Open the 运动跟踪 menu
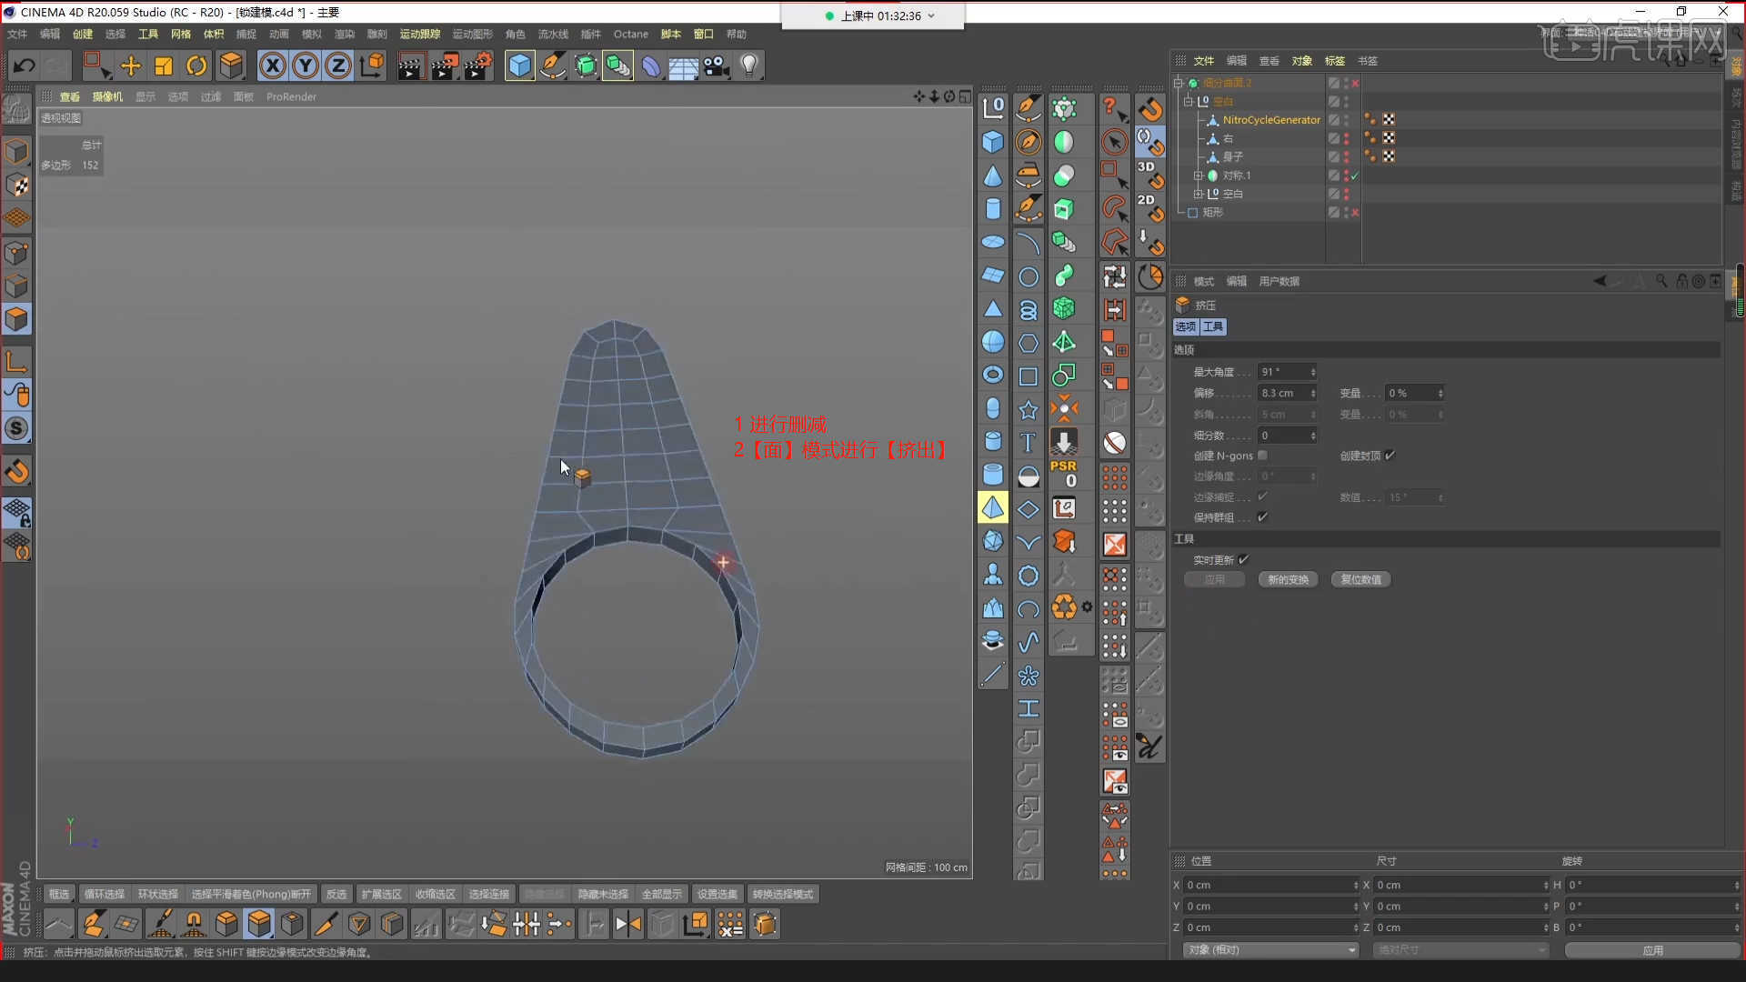The image size is (1746, 982). [420, 35]
